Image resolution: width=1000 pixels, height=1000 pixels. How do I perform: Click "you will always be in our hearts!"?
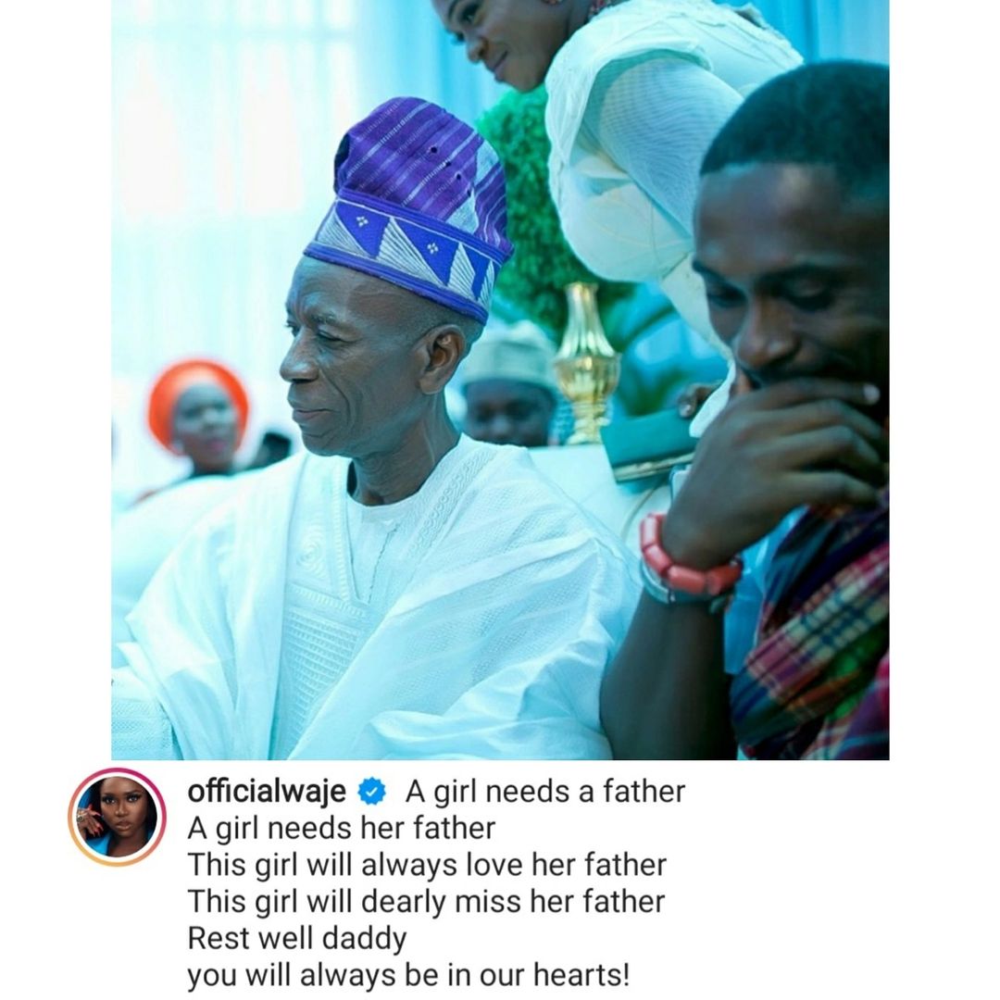(408, 975)
